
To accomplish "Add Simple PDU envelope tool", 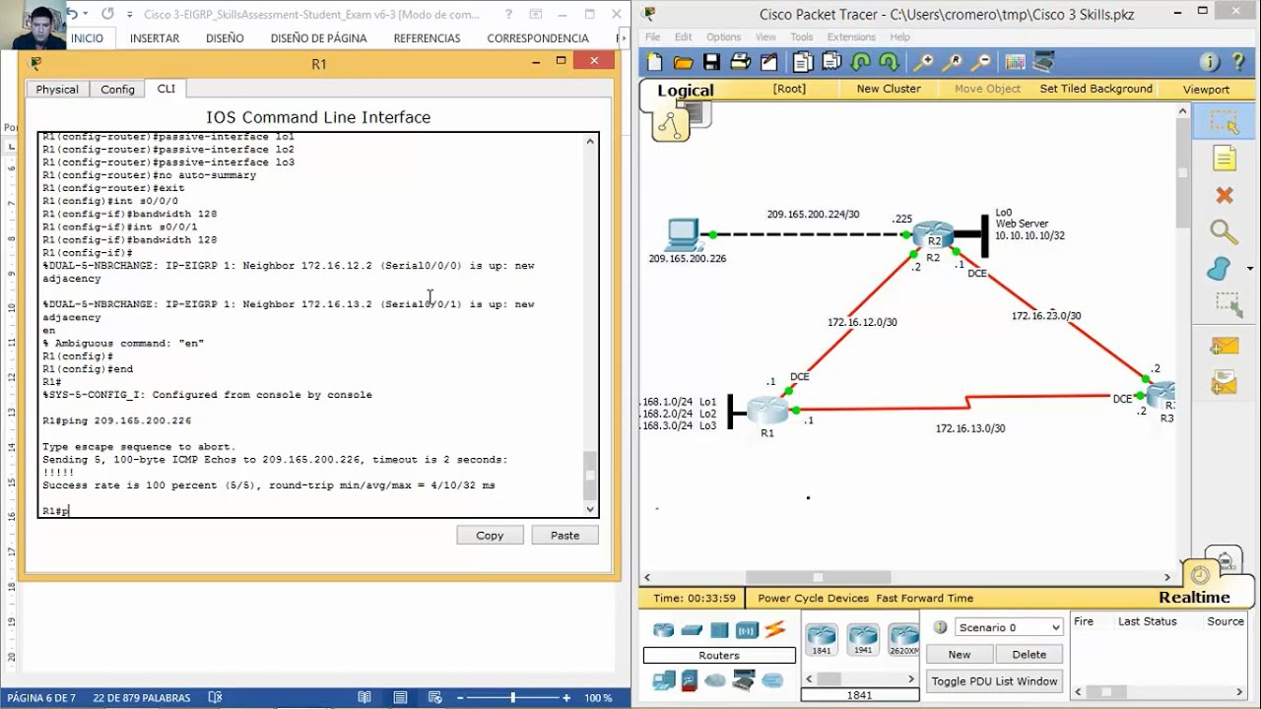I will click(x=1225, y=346).
